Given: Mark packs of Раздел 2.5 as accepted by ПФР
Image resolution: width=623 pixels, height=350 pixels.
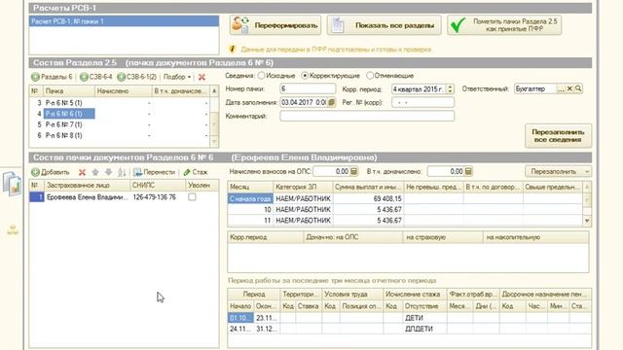Looking at the screenshot, I should point(504,25).
